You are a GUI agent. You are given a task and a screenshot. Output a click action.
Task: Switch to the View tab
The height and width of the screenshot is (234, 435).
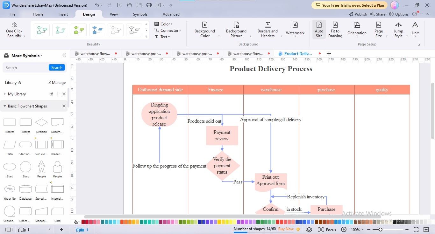[x=114, y=14]
